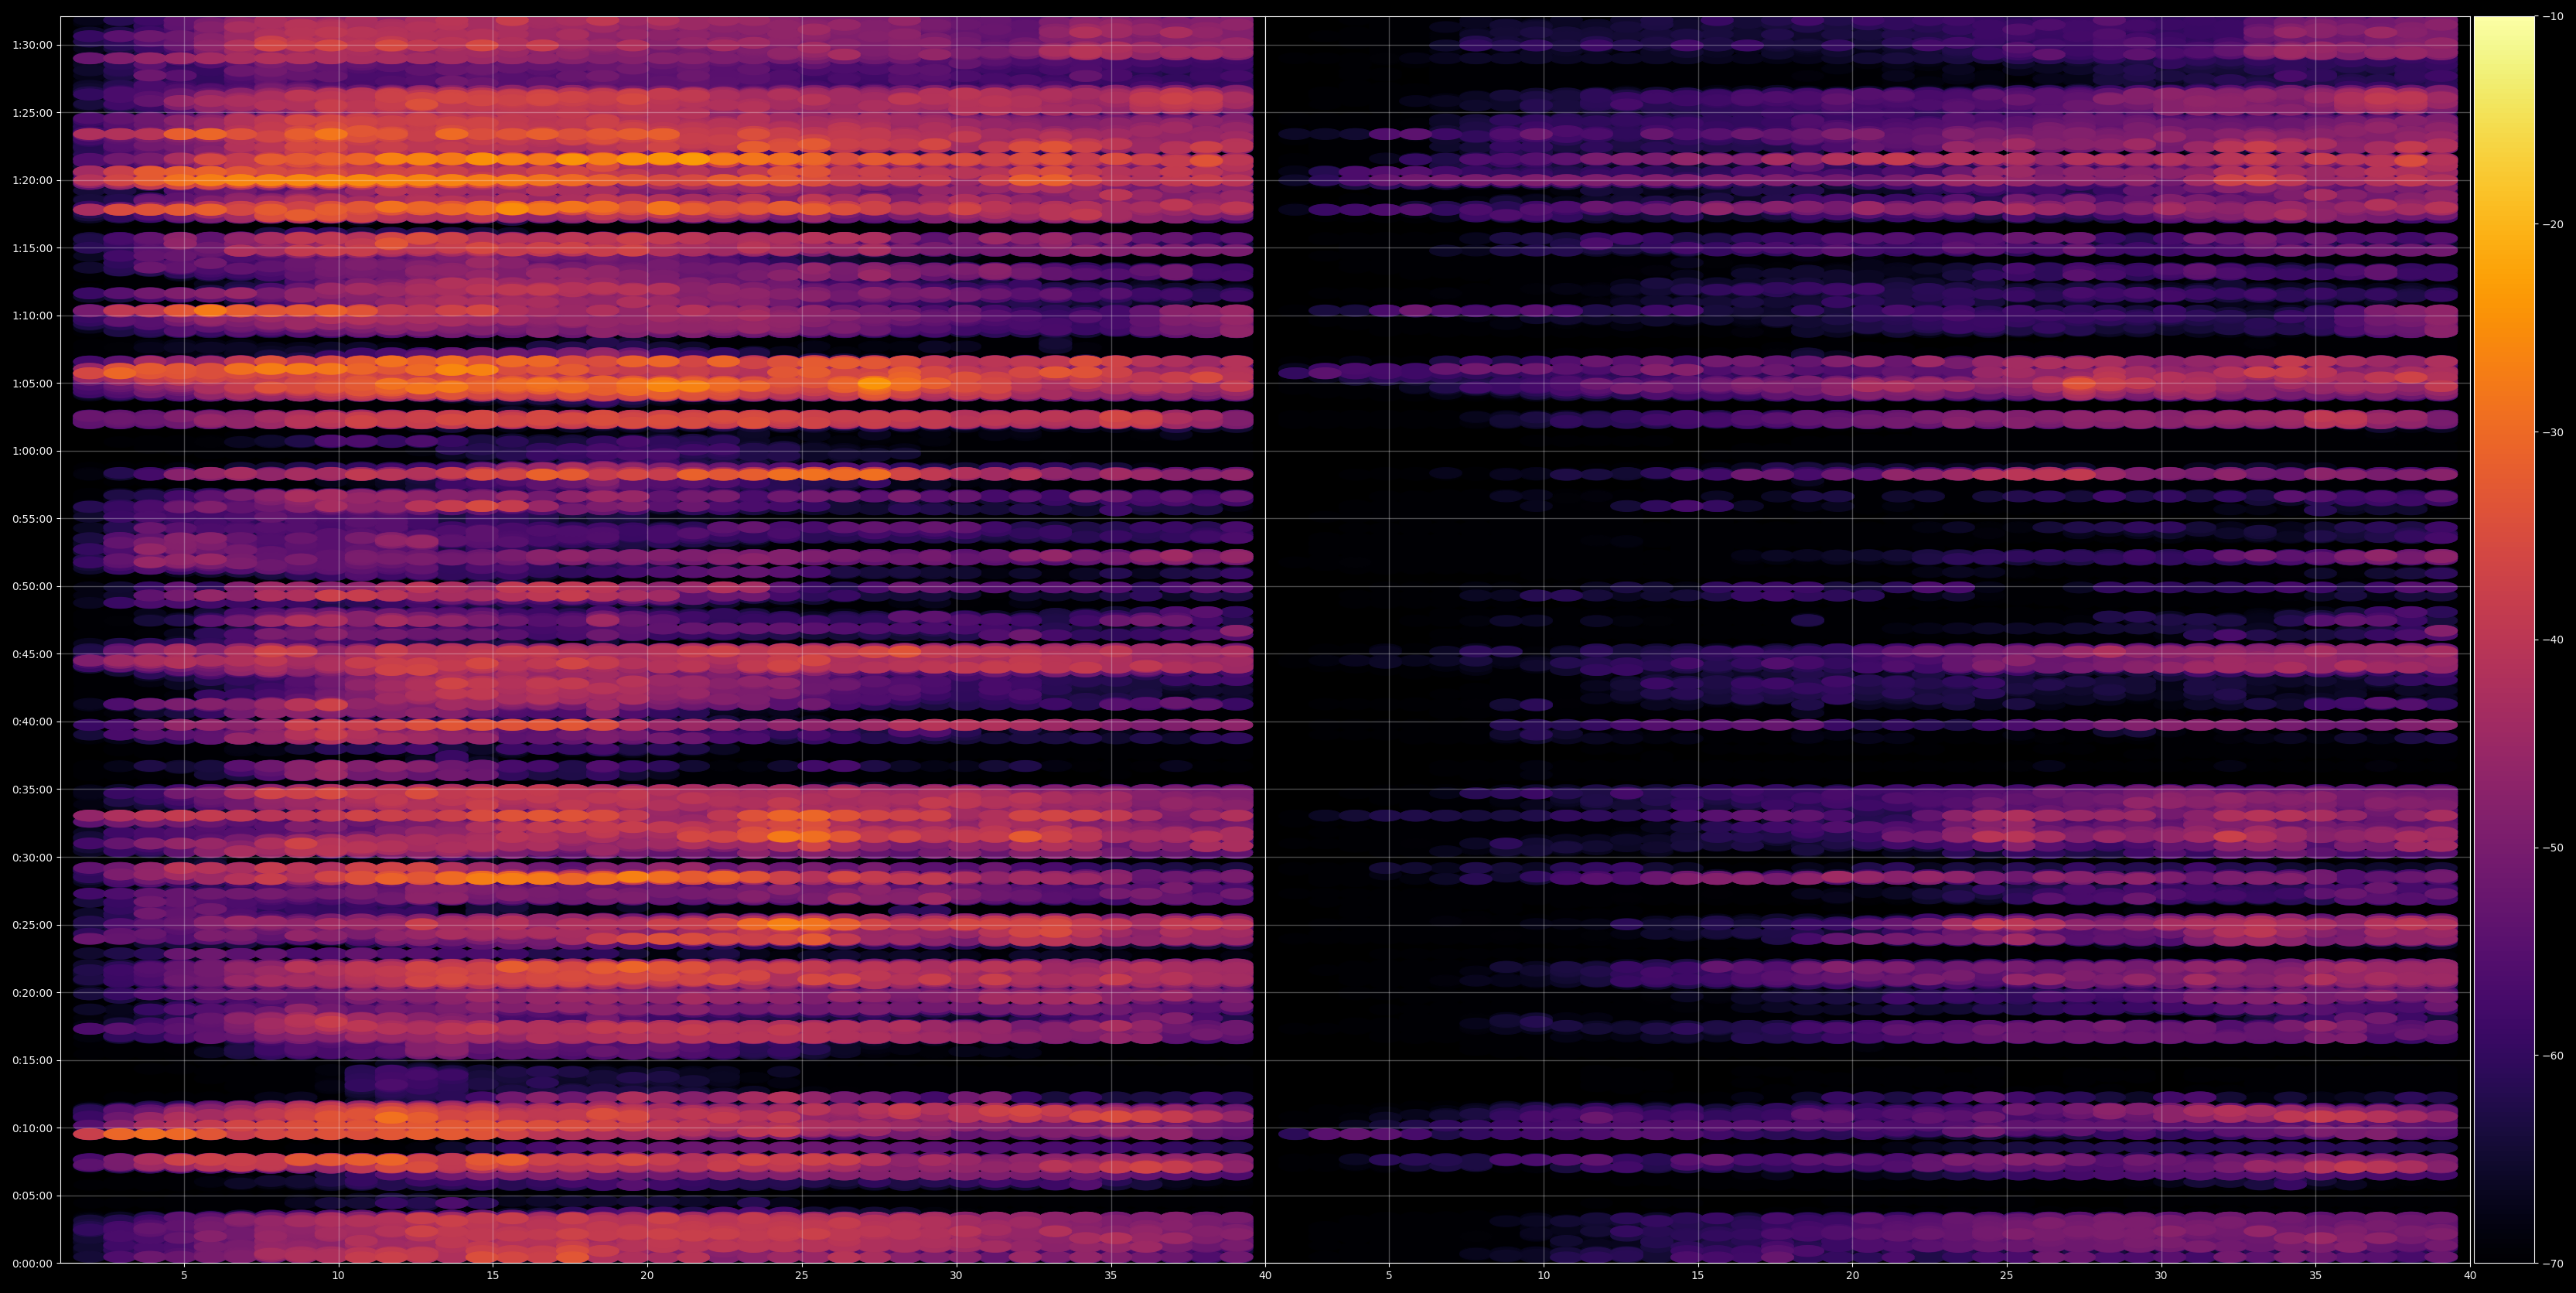
Task: Click the −50 colorbar tick label
Action: click(2553, 848)
